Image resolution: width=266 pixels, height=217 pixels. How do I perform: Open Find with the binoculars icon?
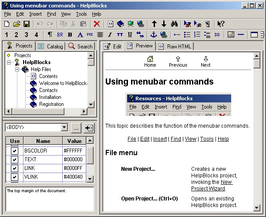174,24
